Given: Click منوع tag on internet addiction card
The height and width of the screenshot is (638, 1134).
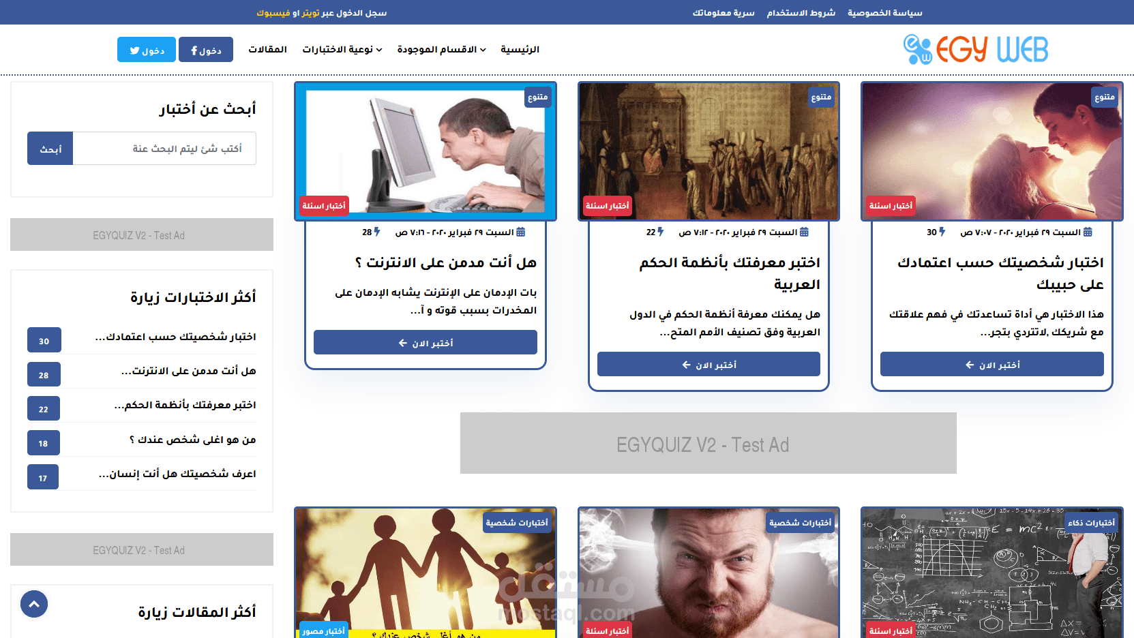Looking at the screenshot, I should click(537, 97).
